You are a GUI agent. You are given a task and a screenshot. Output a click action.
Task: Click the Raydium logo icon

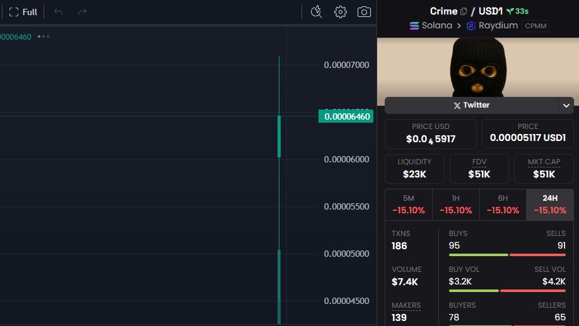(x=471, y=26)
